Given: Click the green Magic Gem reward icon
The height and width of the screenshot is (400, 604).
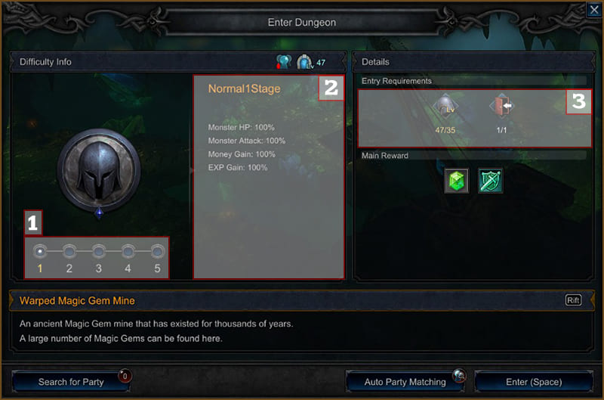Looking at the screenshot, I should tap(457, 181).
